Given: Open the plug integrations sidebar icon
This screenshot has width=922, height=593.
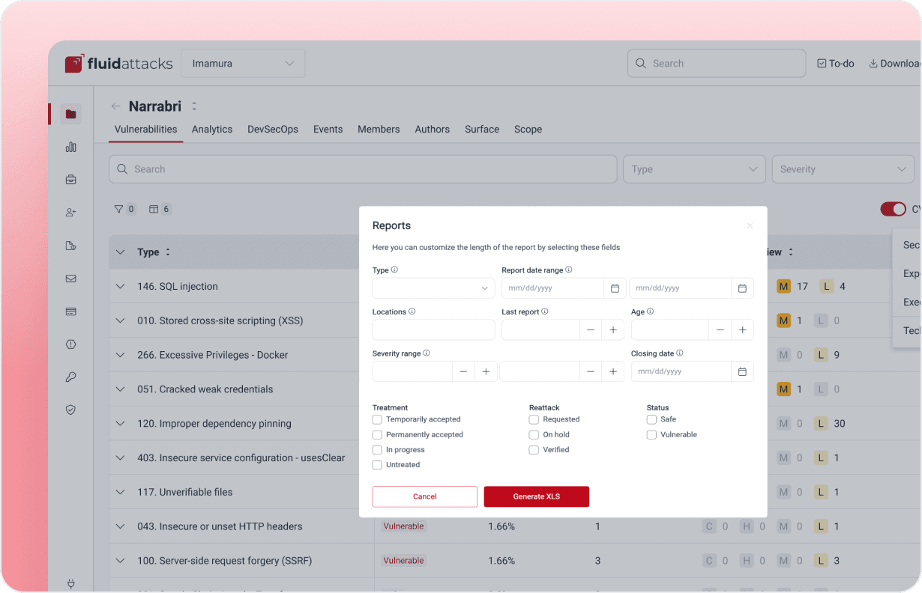Looking at the screenshot, I should tap(71, 583).
